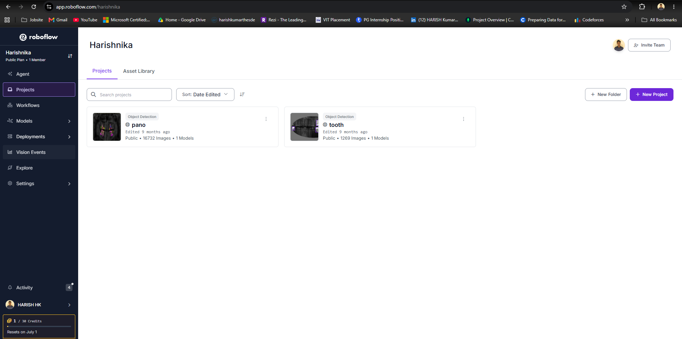682x339 pixels.
Task: Click the globe icon beside pano
Action: (x=128, y=125)
